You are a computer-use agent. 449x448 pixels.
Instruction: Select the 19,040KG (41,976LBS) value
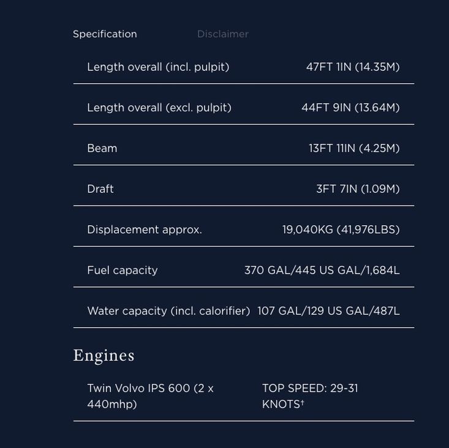click(x=341, y=230)
